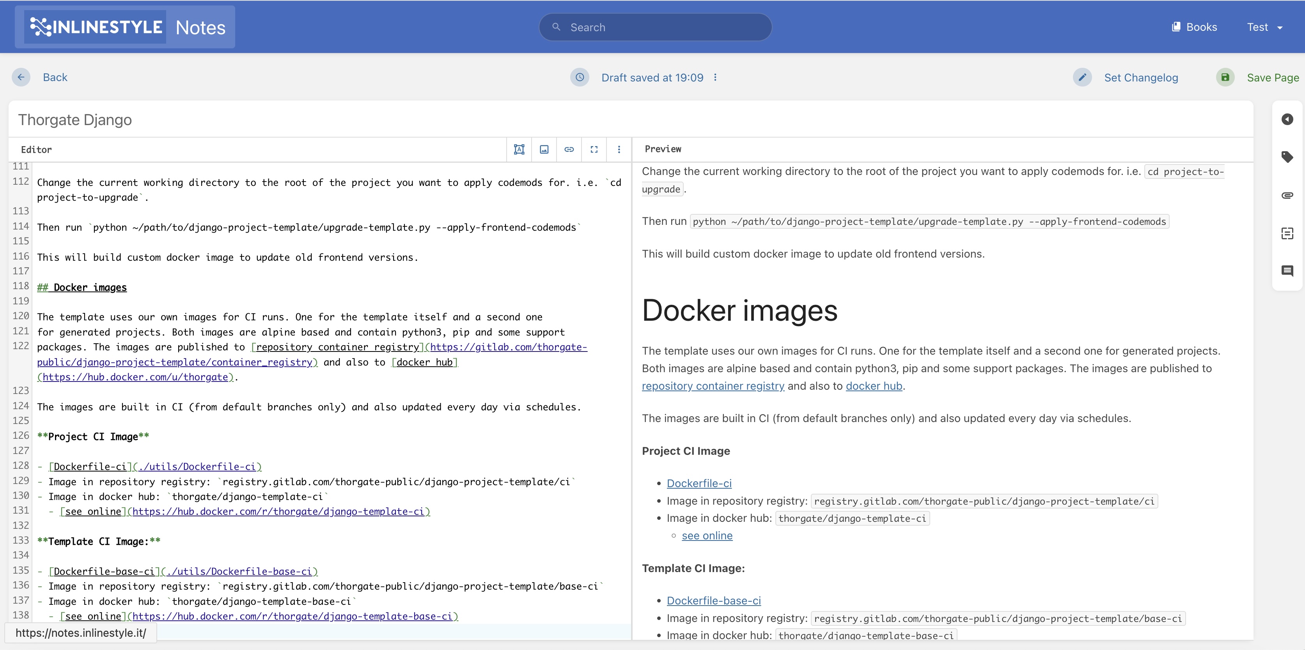Viewport: 1305px width, 650px height.
Task: Click the Preview panel label
Action: coord(663,149)
